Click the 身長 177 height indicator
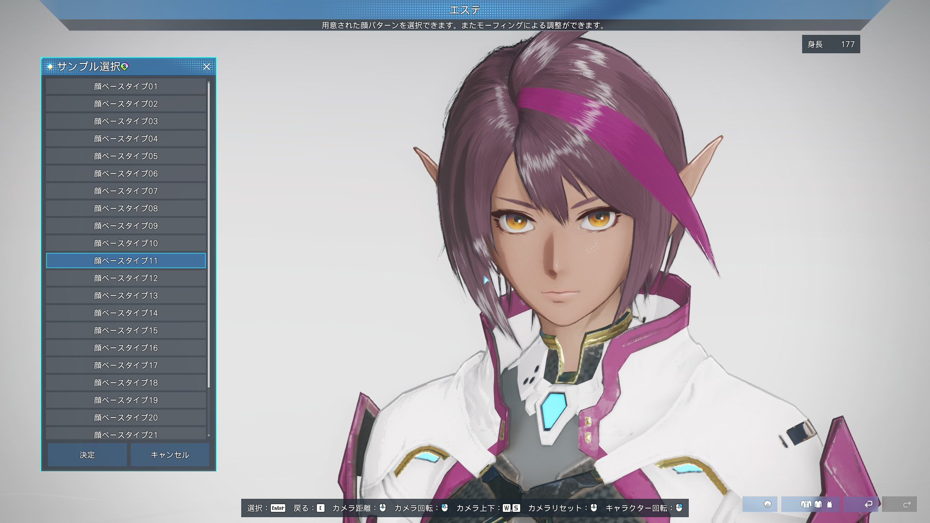The width and height of the screenshot is (930, 523). tap(831, 44)
